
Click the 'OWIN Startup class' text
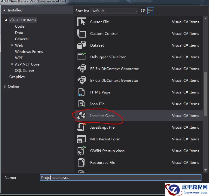pos(107,151)
